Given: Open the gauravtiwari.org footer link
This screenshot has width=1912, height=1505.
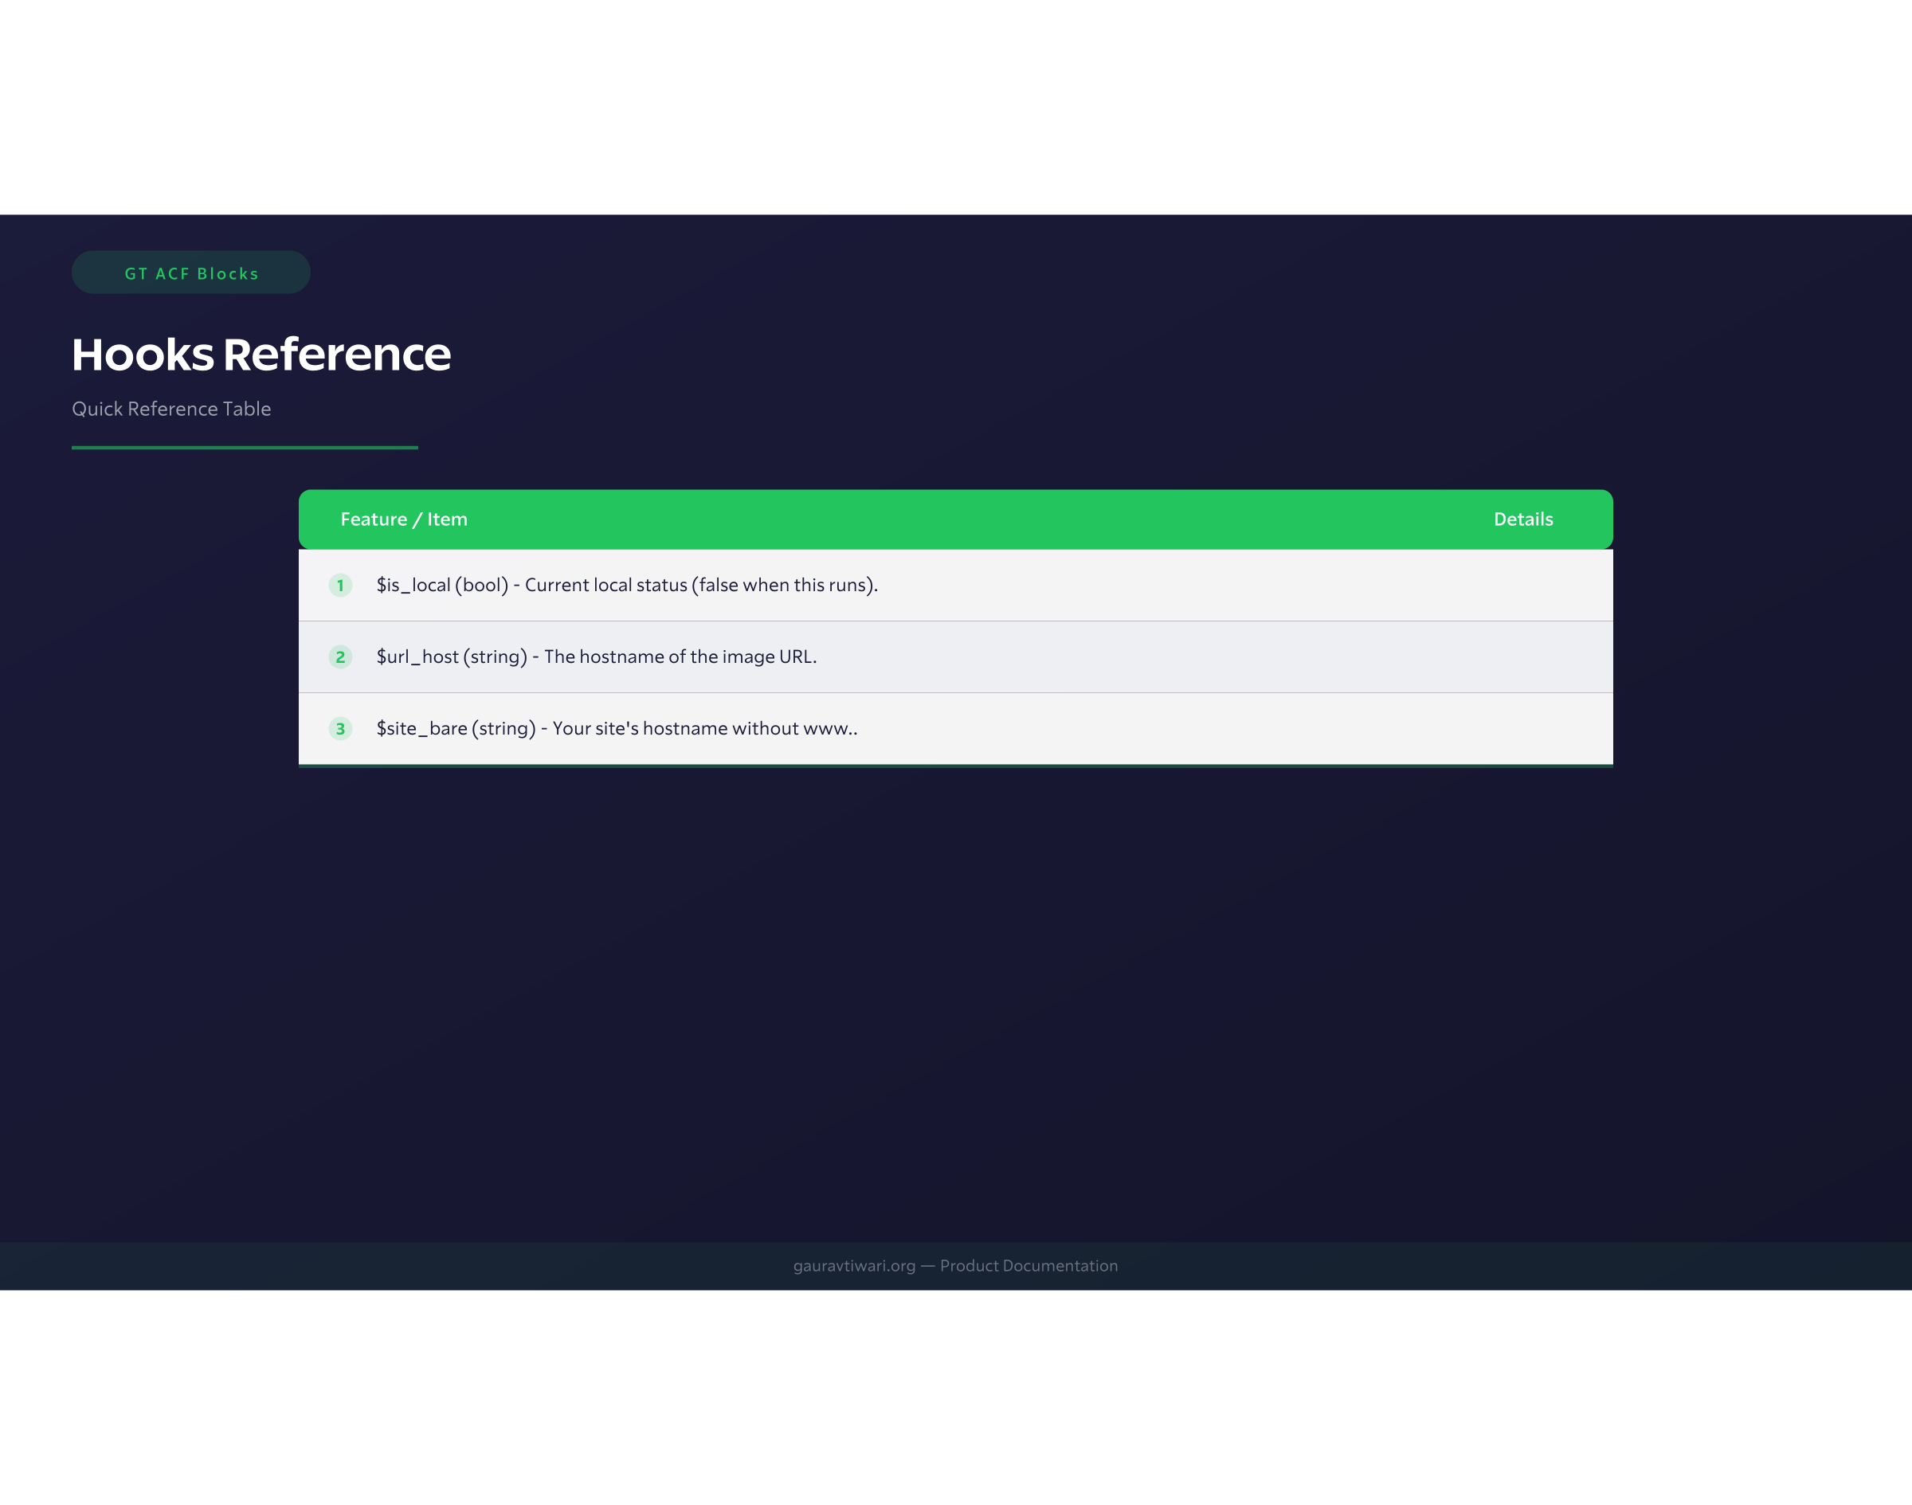Looking at the screenshot, I should coord(854,1266).
